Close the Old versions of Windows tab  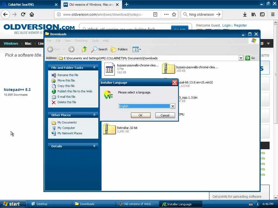pos(117,5)
